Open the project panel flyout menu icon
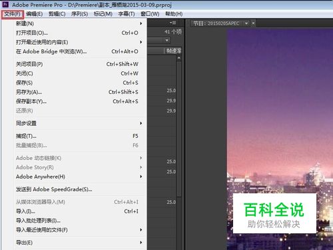Screen dimensions: 333x250 pyautogui.click(x=172, y=23)
